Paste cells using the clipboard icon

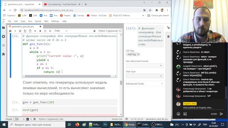(x=30, y=31)
